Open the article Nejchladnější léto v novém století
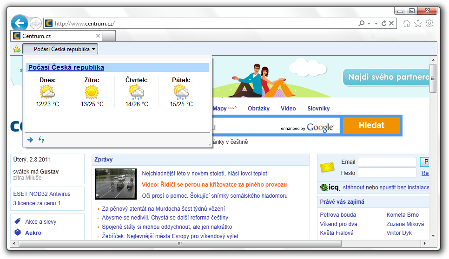Screen dimensions: 449x259 click(x=205, y=174)
